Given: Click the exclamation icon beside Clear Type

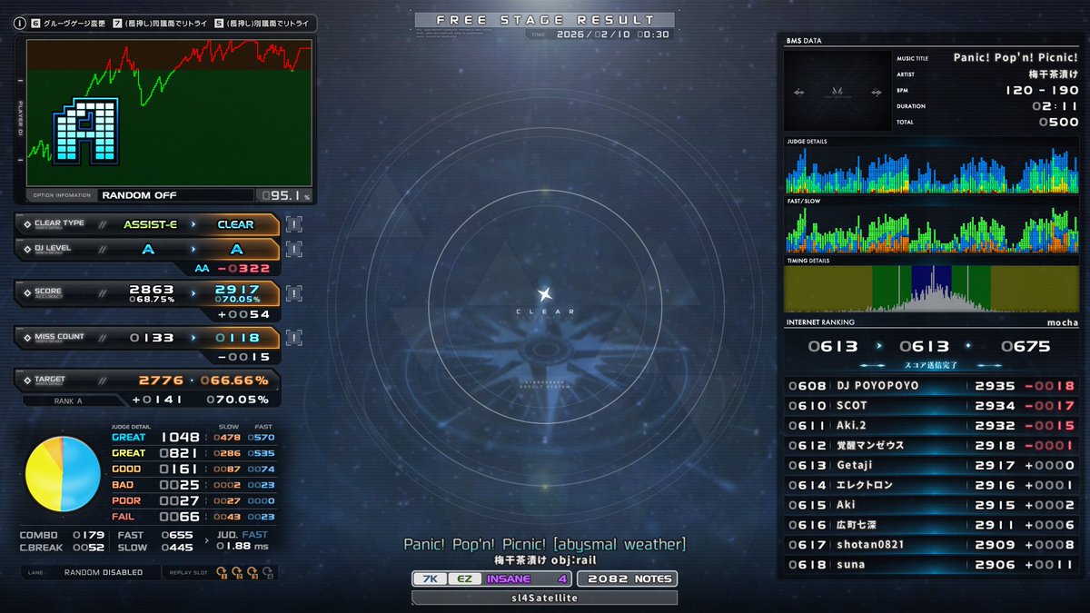Looking at the screenshot, I should pos(293,224).
